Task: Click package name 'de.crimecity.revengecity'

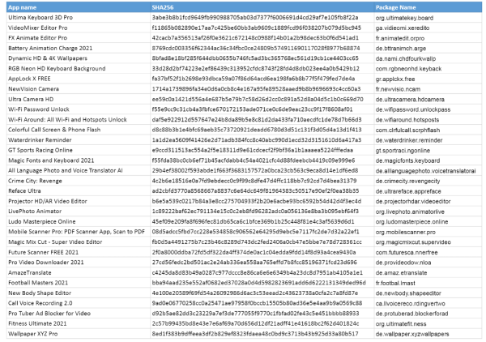Action: coord(408,182)
